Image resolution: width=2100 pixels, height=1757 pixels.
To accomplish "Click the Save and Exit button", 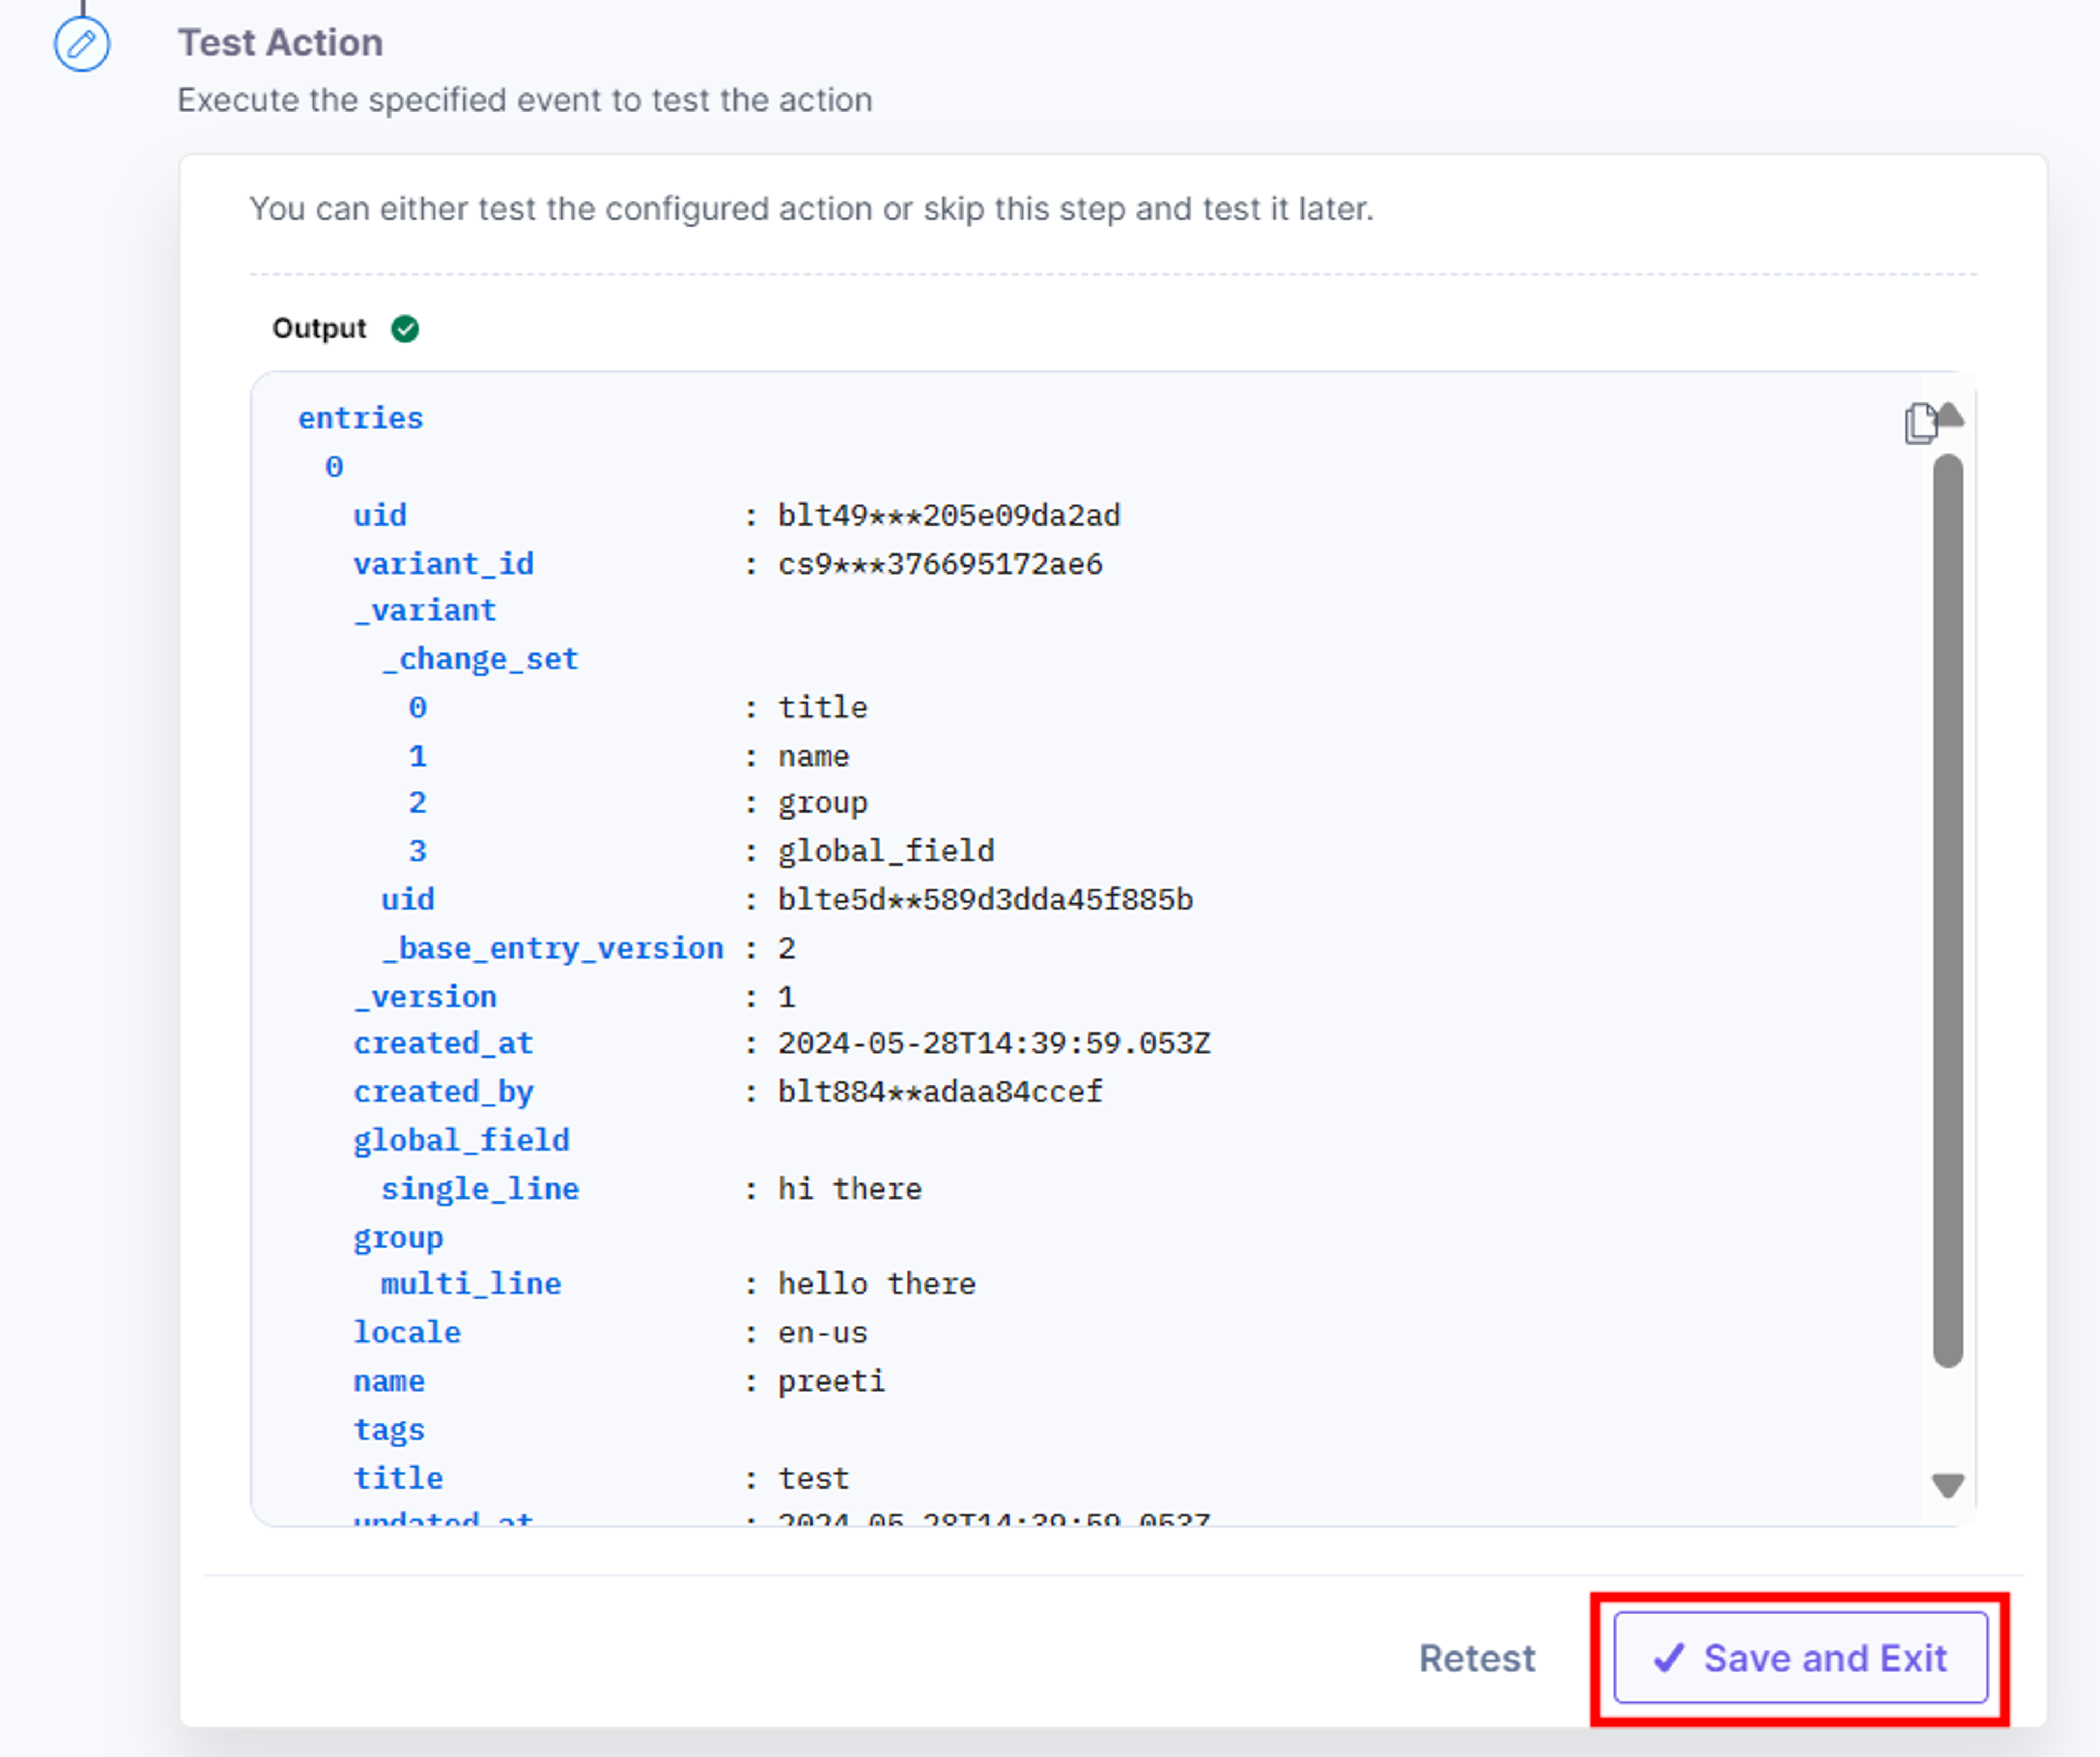I will pyautogui.click(x=1800, y=1658).
